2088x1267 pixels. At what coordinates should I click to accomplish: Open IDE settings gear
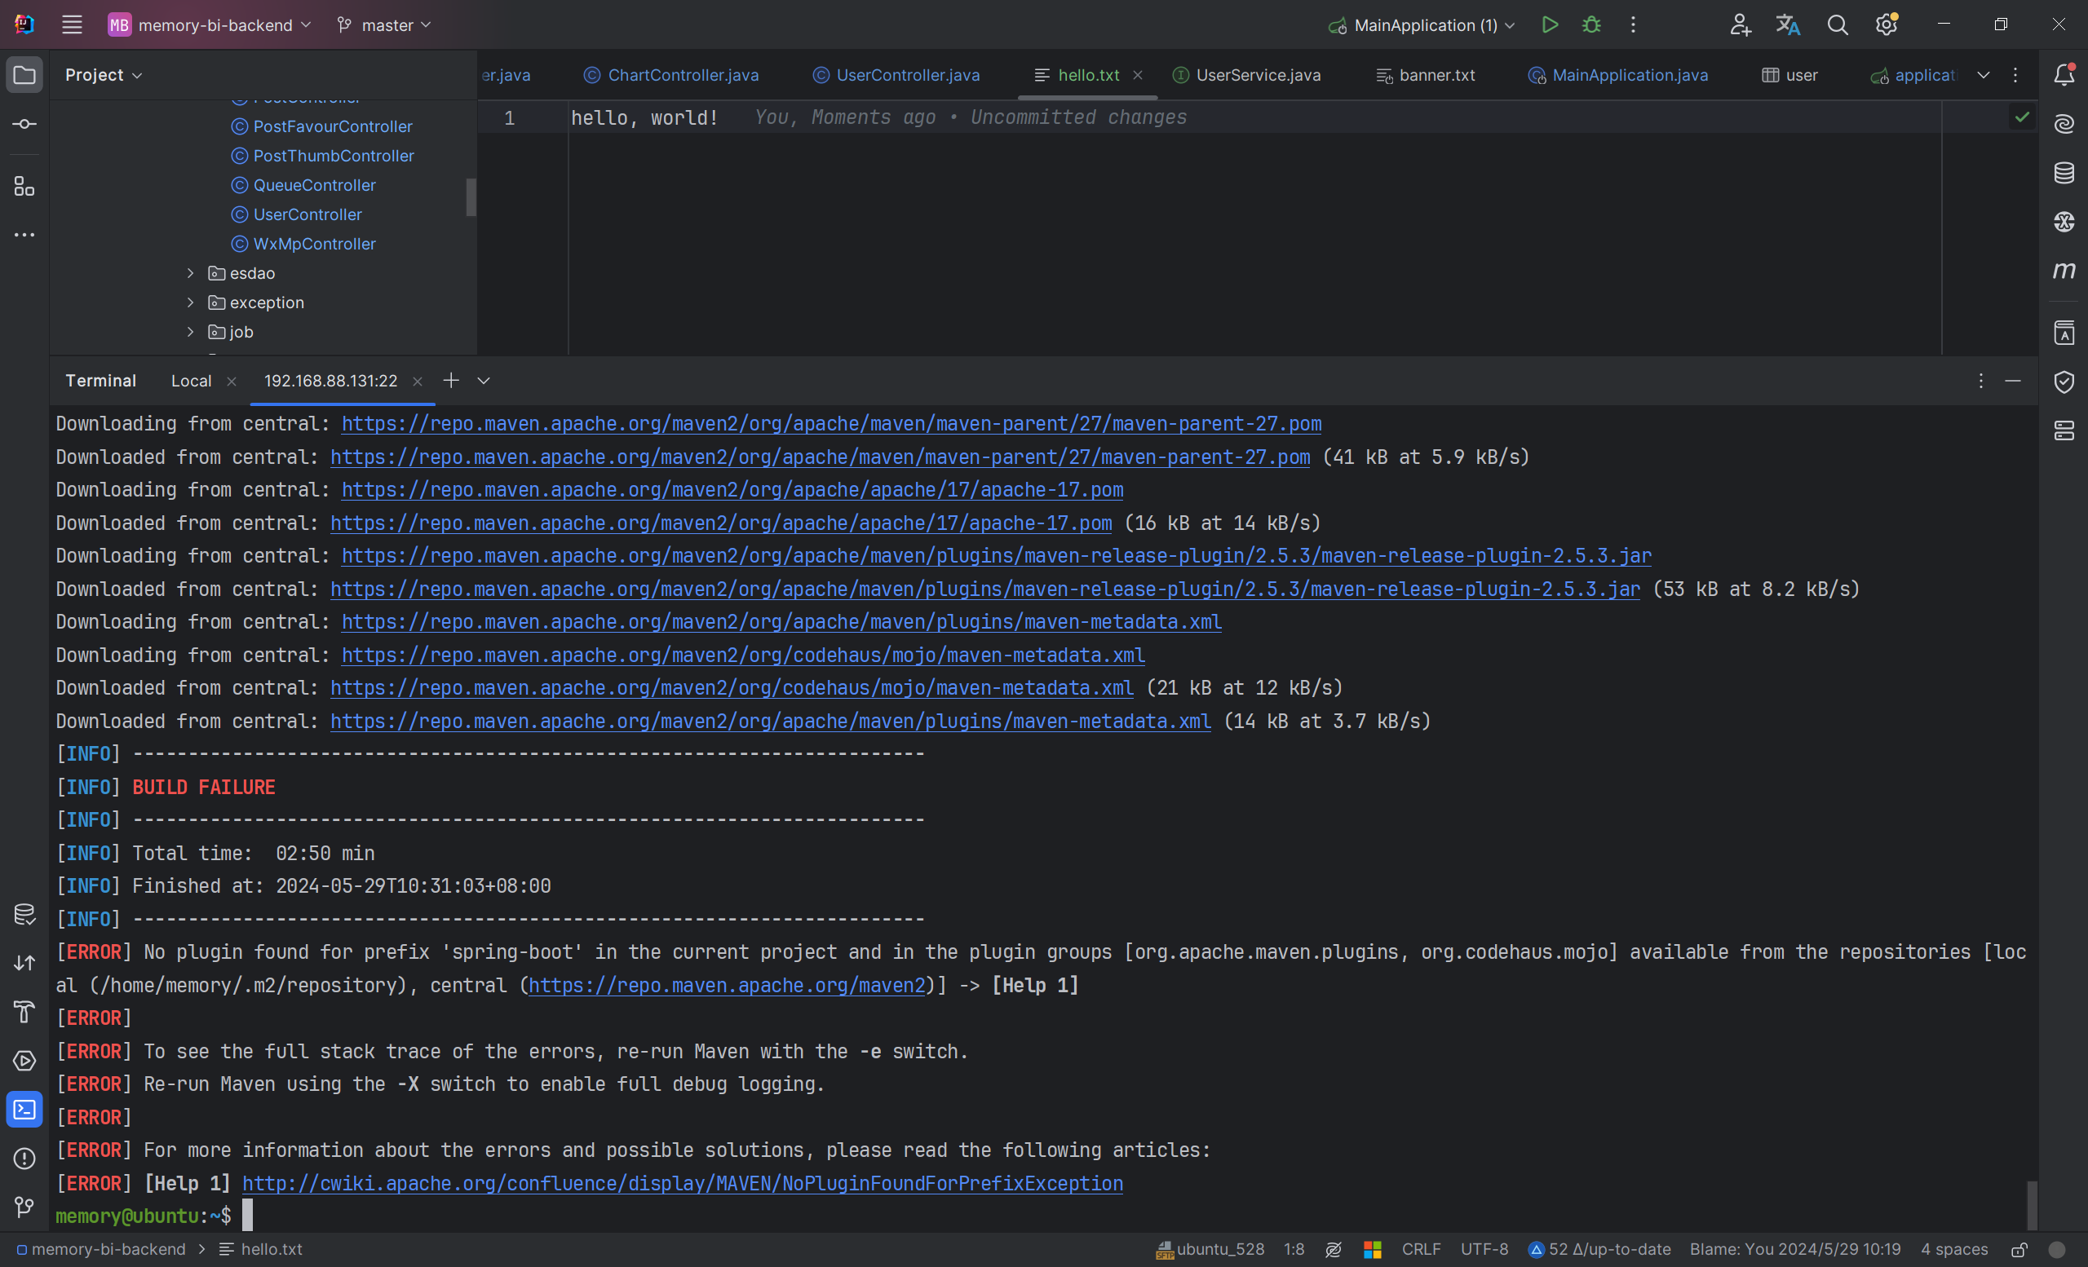[x=1887, y=24]
